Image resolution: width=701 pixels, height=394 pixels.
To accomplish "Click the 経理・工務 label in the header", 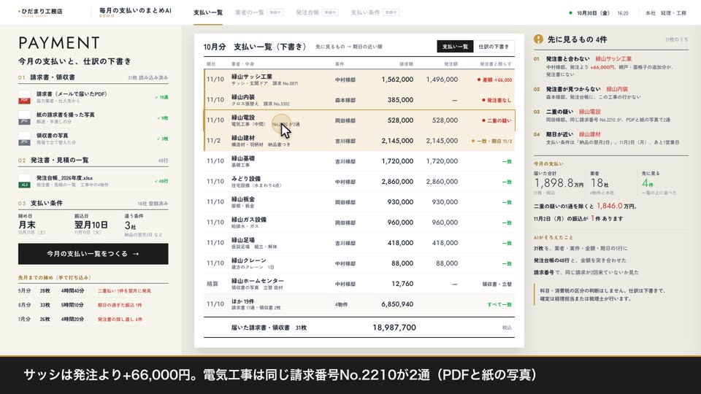I will tap(673, 13).
